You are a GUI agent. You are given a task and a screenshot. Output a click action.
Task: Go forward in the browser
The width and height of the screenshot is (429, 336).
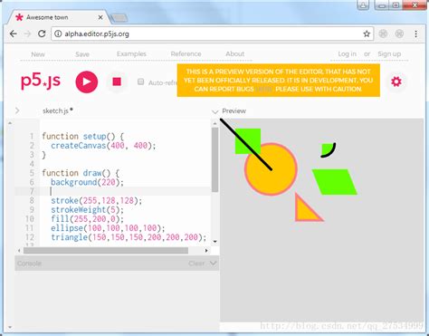[x=27, y=34]
